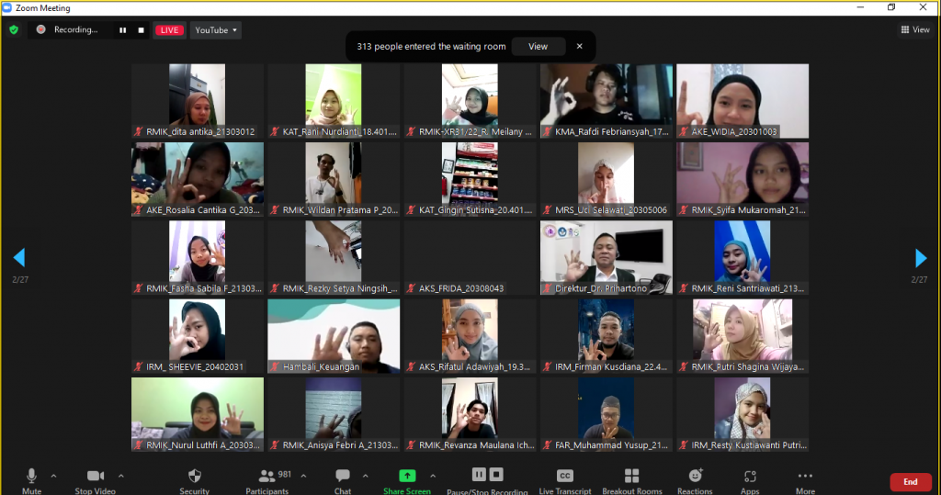
Task: Enable Live Transcript captions
Action: click(x=565, y=481)
